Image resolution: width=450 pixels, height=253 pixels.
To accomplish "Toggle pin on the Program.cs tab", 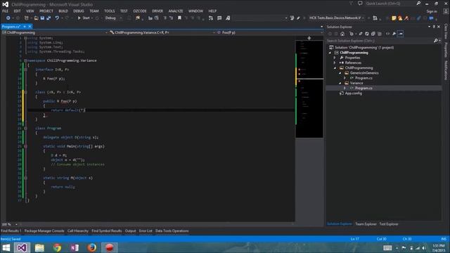I will point(25,27).
